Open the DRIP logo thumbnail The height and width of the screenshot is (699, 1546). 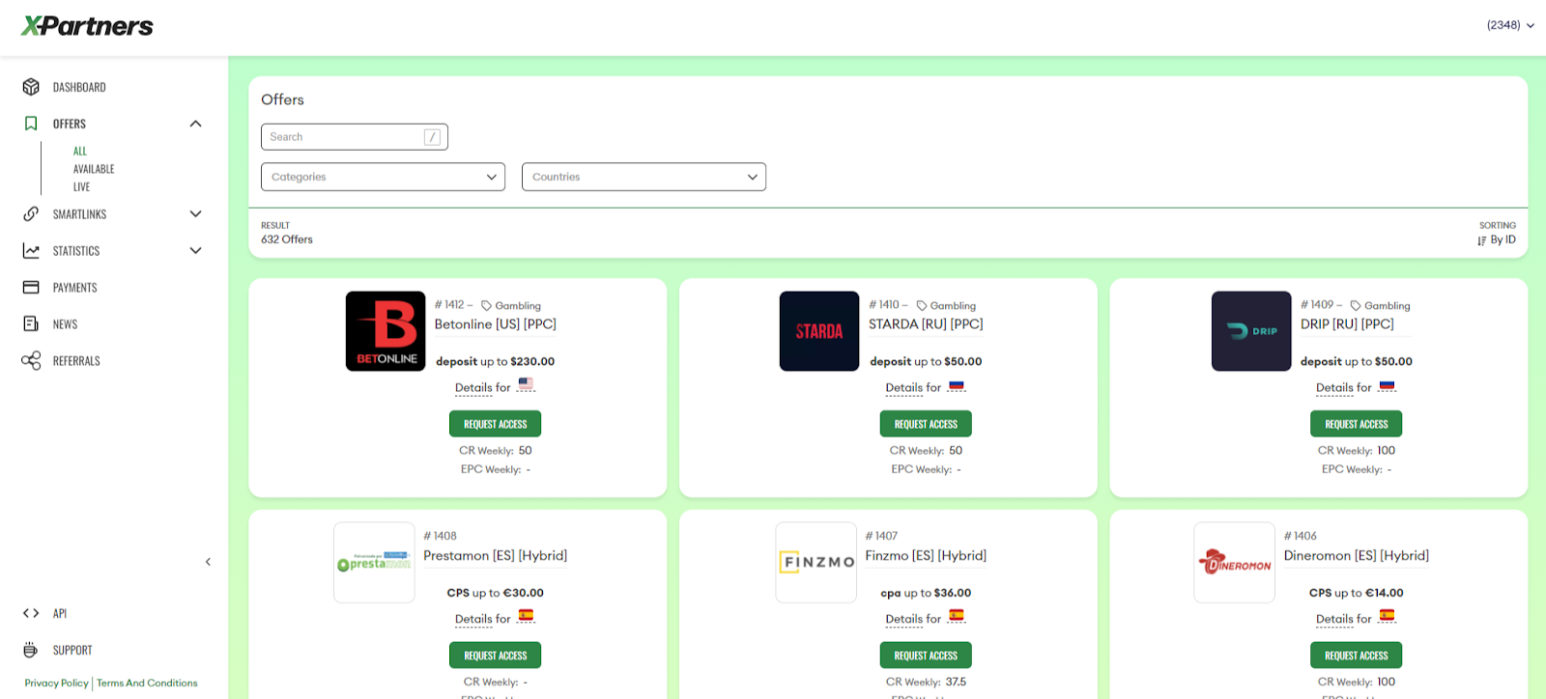pyautogui.click(x=1251, y=331)
